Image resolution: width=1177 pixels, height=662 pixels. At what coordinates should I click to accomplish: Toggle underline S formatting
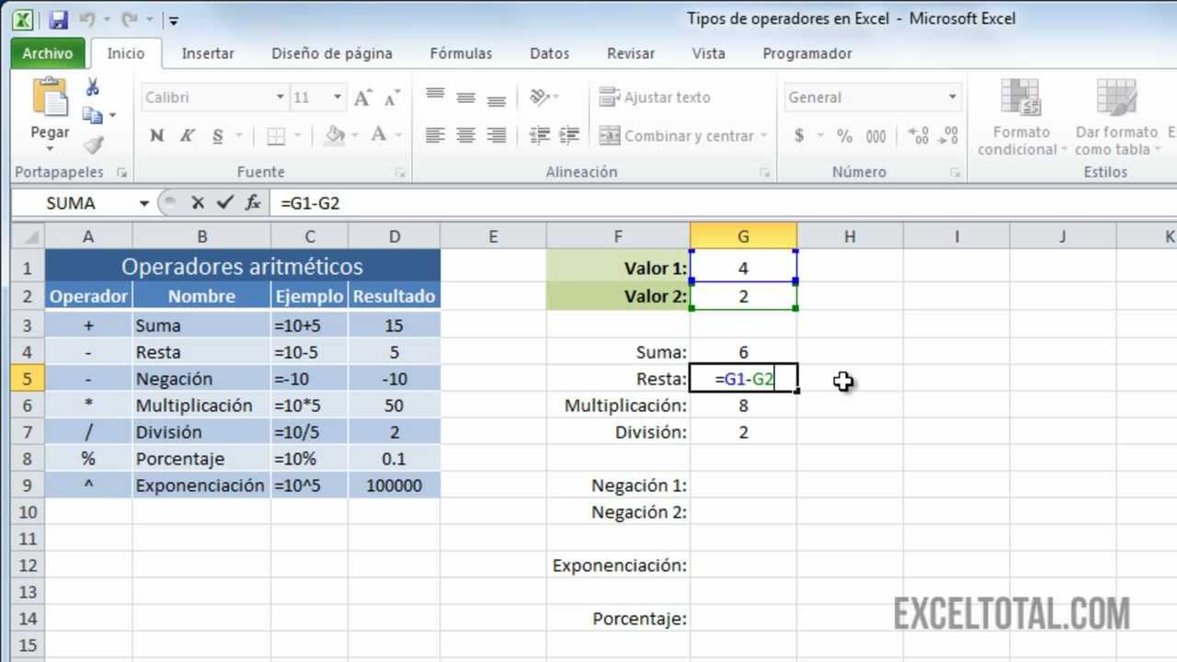[217, 136]
